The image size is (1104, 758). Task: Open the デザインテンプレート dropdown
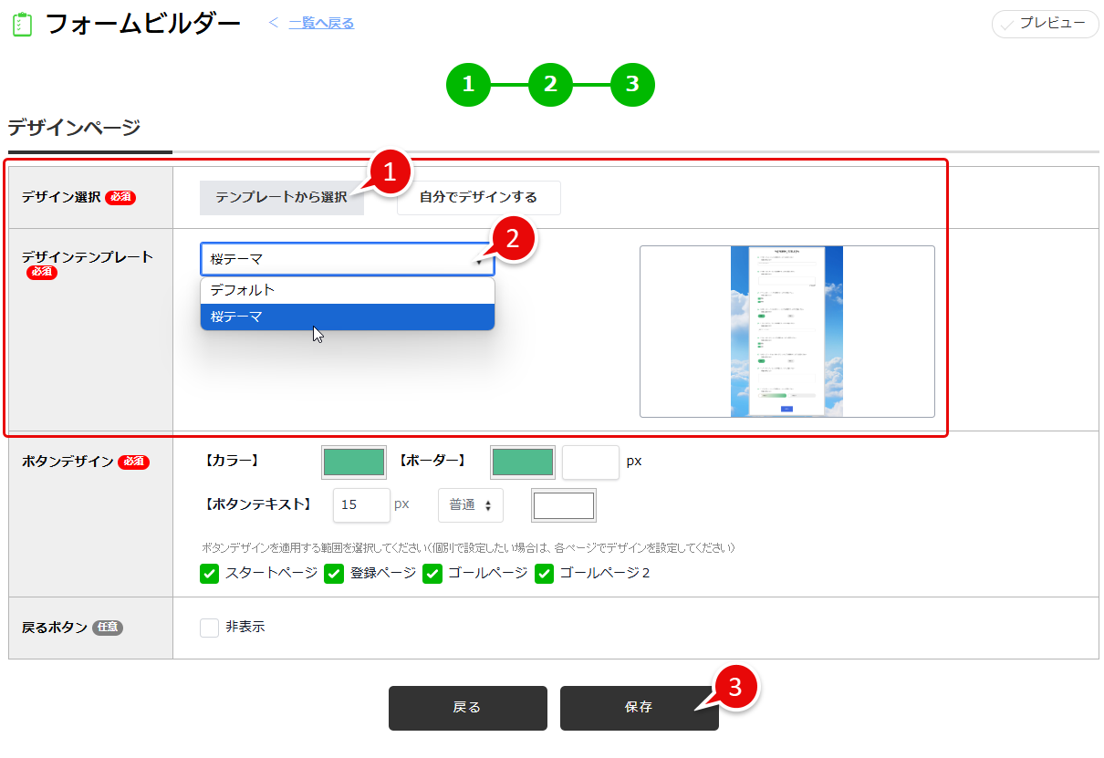click(347, 258)
